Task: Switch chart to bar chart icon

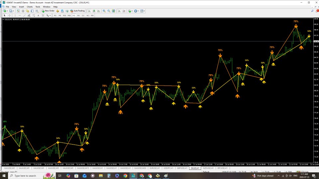Action: coord(89,11)
